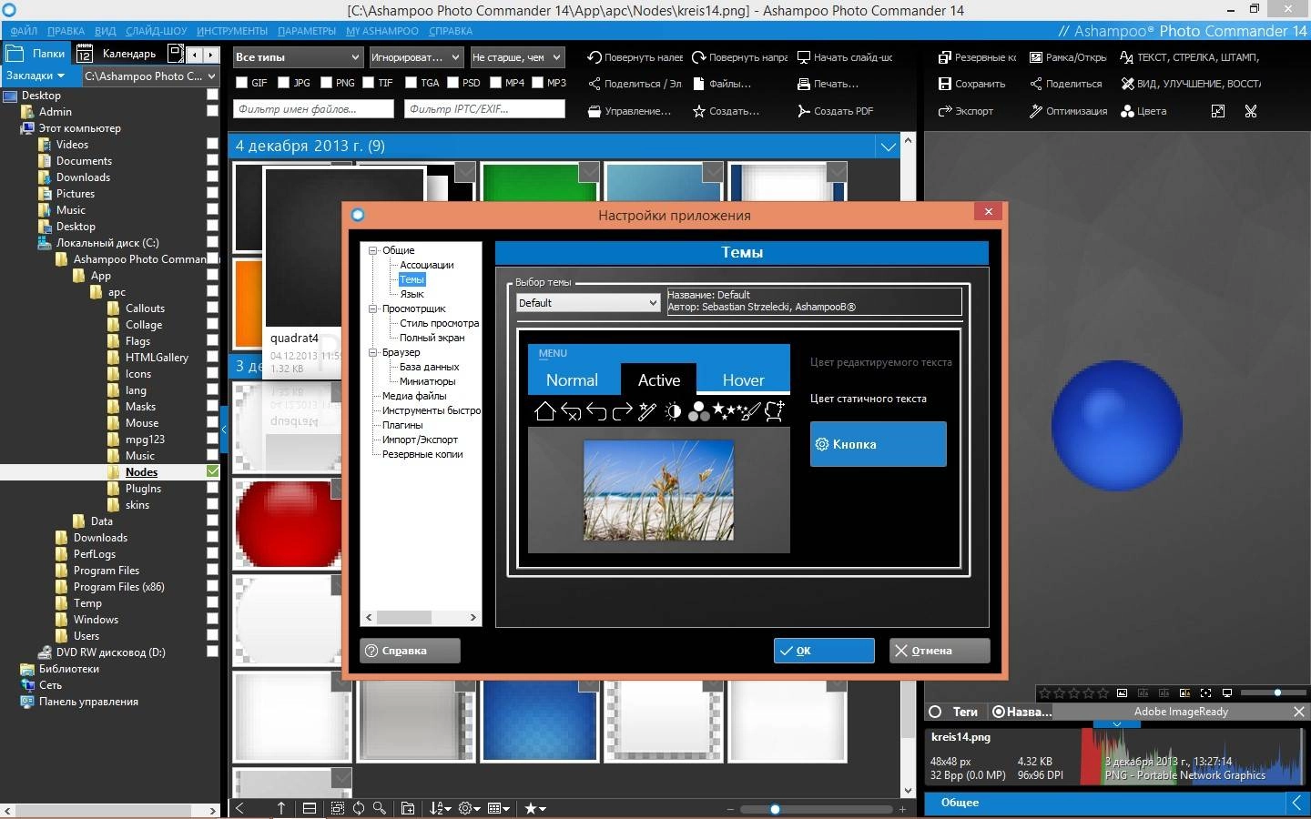Collapse the '4 декабря 2013 г.' date group
Viewport: 1311px width, 819px height.
(x=888, y=146)
